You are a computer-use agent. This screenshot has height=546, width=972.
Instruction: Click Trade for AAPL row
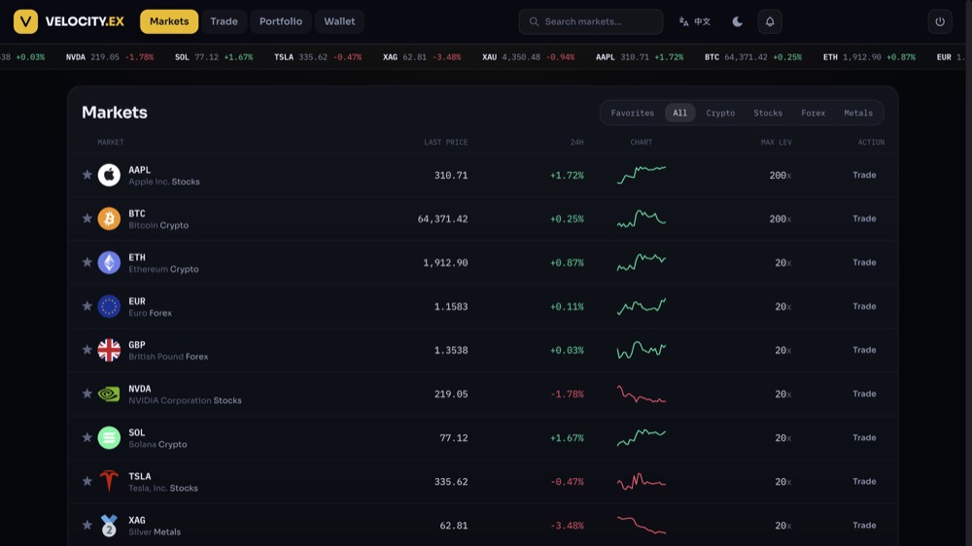click(x=864, y=175)
